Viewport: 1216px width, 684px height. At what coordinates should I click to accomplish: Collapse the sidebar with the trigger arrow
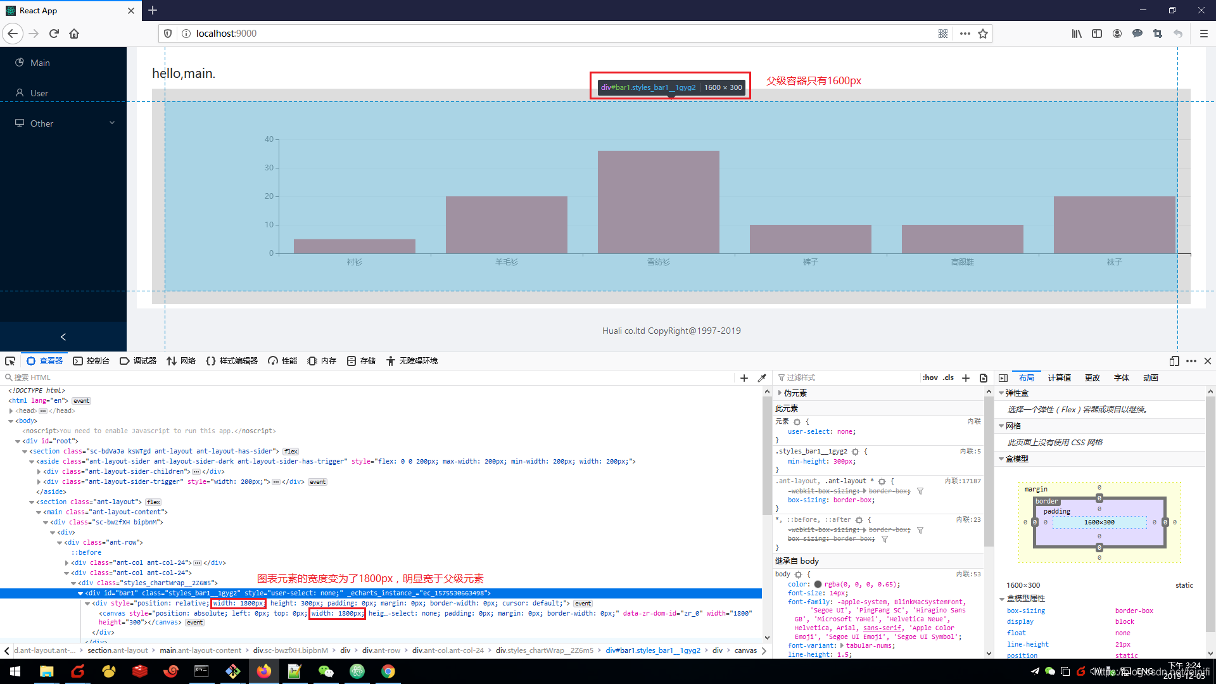(63, 337)
